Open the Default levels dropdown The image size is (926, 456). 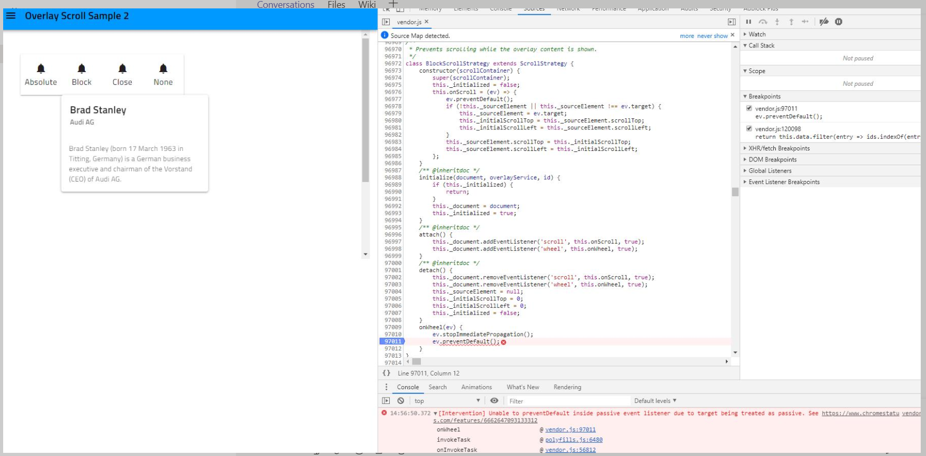[x=655, y=401]
